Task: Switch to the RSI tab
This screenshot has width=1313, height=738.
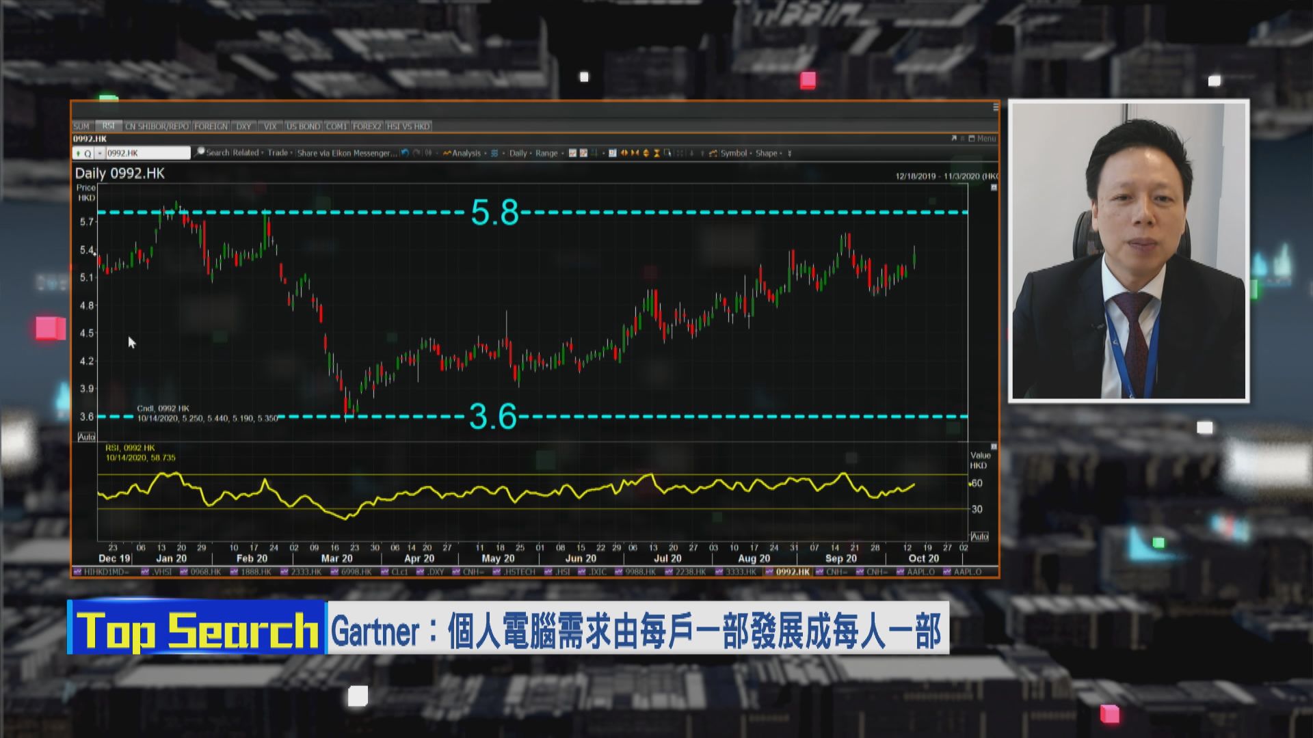Action: point(109,126)
